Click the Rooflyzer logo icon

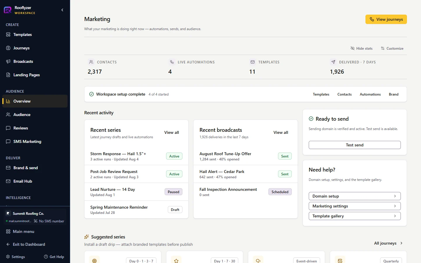pos(8,10)
